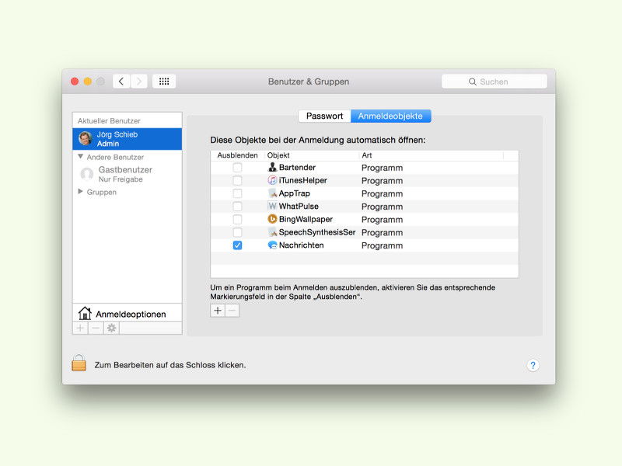Select the WhatPulse row name
The width and height of the screenshot is (622, 466).
299,206
